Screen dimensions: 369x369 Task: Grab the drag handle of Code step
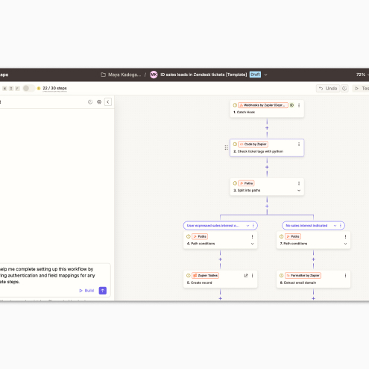coord(226,148)
